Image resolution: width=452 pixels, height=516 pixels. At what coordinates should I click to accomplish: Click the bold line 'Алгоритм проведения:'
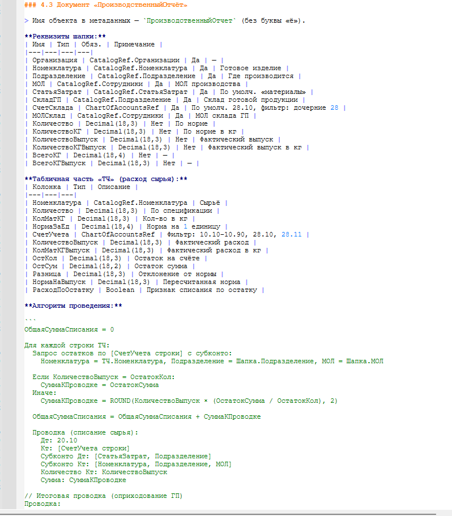click(73, 306)
